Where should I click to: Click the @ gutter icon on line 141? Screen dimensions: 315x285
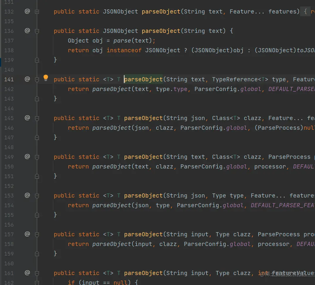(27, 79)
